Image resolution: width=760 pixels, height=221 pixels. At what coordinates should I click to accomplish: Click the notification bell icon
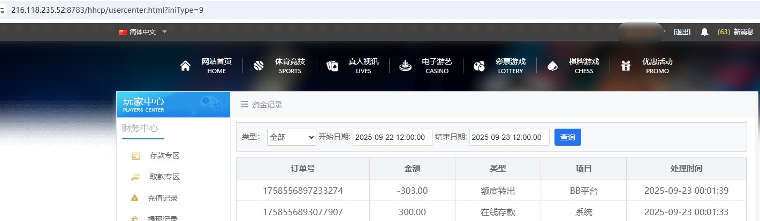[704, 32]
